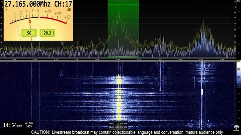
Task: Click the CAUTION livestream notice text
Action: tap(127, 132)
